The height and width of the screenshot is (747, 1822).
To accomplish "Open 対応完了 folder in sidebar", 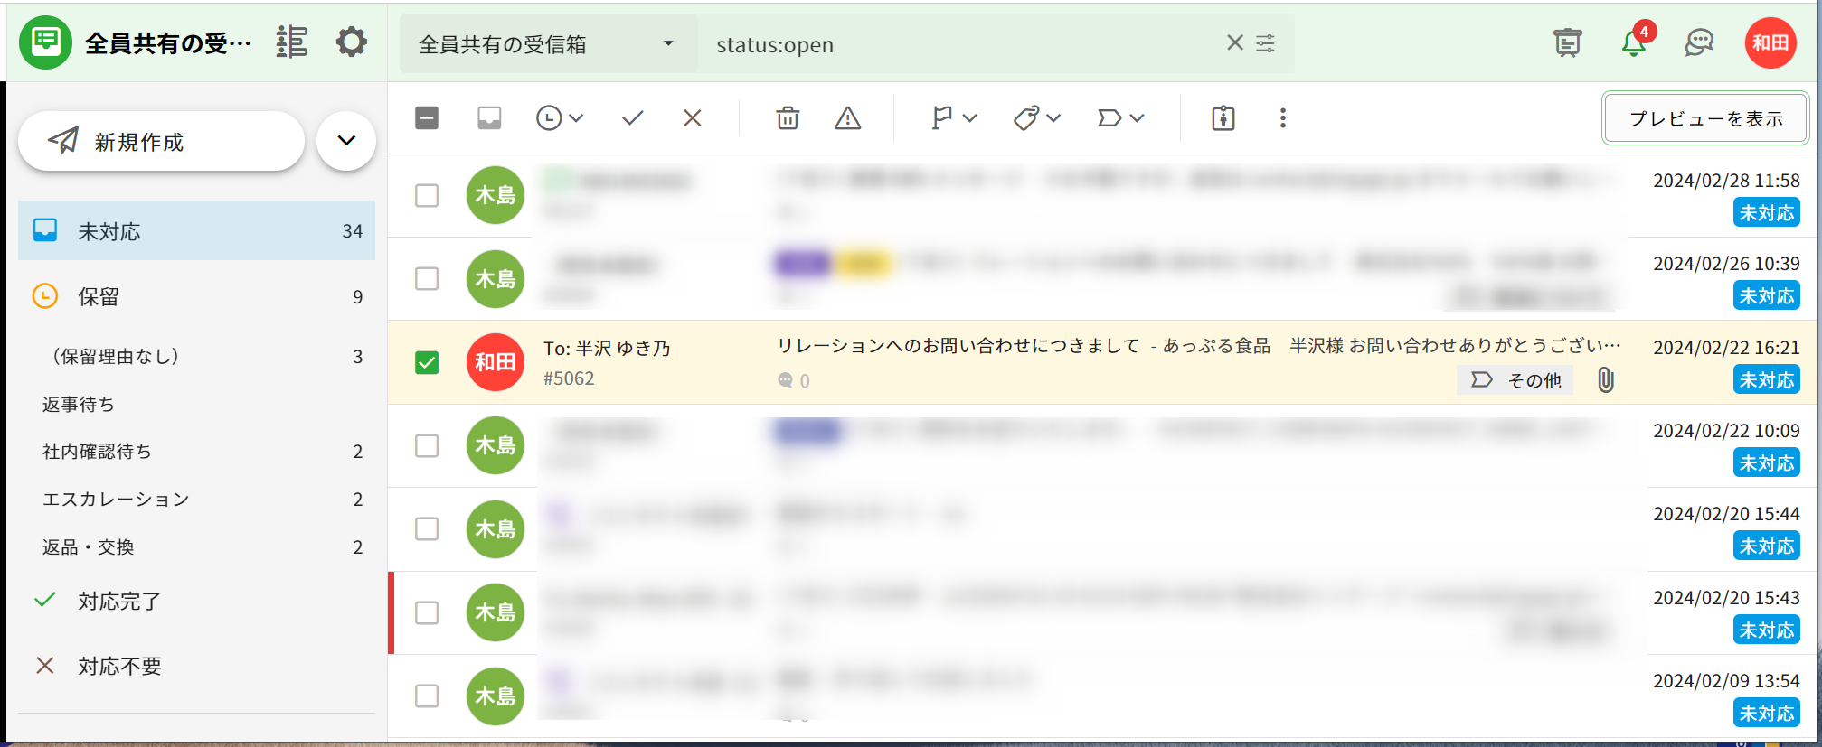I will coord(118,601).
